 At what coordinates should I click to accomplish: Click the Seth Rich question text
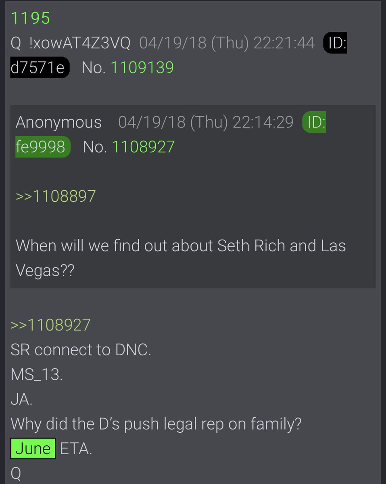click(181, 258)
